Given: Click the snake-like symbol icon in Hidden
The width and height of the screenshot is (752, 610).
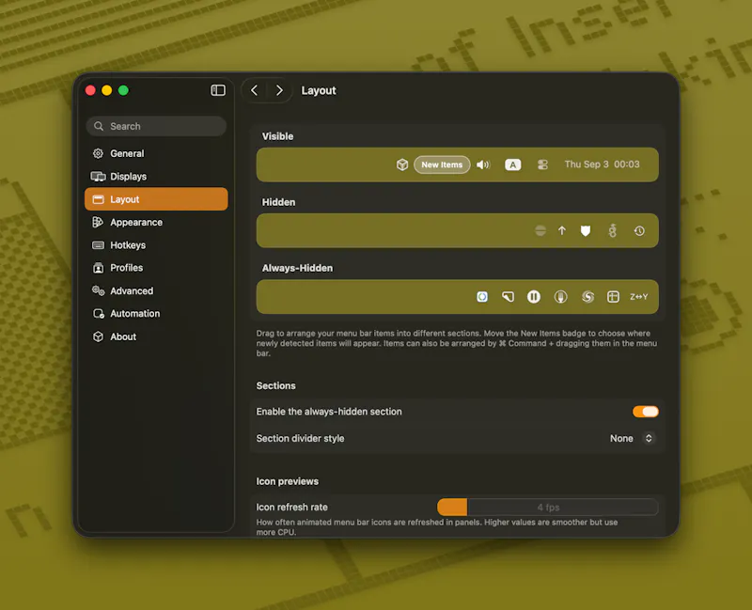Looking at the screenshot, I should pos(613,230).
